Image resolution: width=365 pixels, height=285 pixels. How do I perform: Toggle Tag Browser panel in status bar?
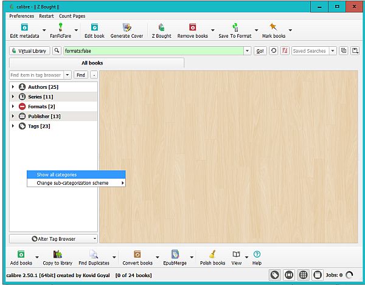point(275,275)
